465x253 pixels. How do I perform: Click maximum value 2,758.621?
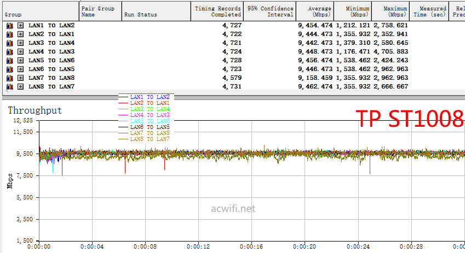coord(391,26)
